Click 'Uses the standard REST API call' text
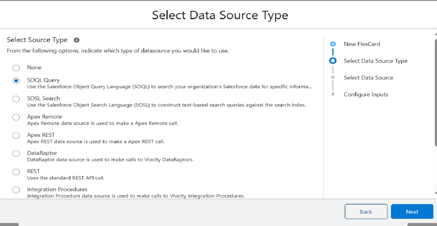437x226 pixels. pos(66,178)
